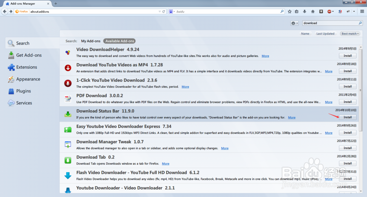Click the PDF Download add-on icon
This screenshot has height=197, width=367.
pyautogui.click(x=68, y=98)
